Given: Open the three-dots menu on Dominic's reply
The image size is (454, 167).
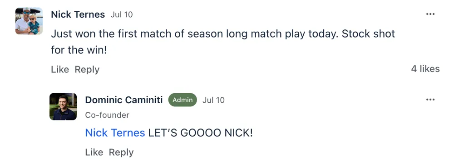Looking at the screenshot, I should click(430, 100).
